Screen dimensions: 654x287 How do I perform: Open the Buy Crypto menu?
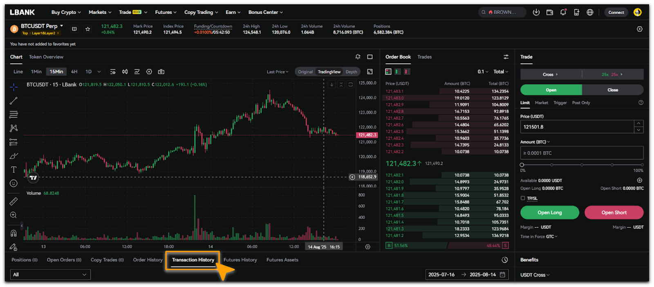(66, 12)
